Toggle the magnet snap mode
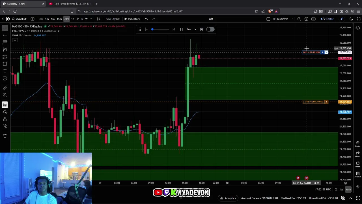 click(x=5, y=105)
